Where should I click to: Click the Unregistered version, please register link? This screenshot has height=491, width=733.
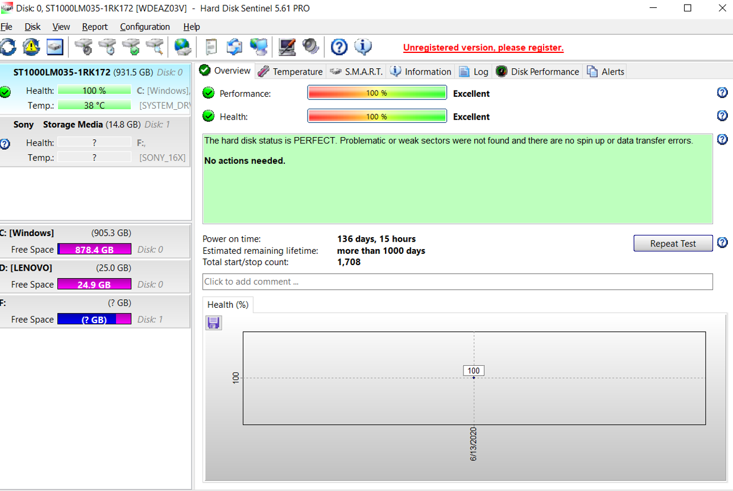point(483,48)
